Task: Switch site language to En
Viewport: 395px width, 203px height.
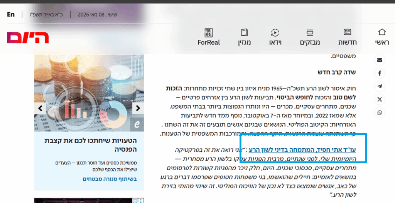Action: click(11, 14)
